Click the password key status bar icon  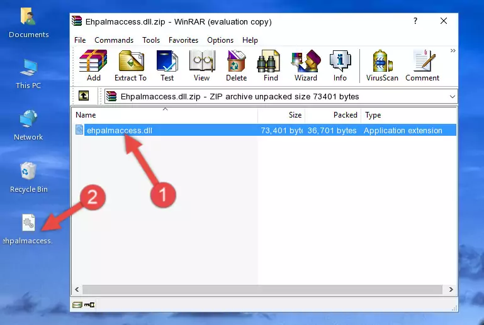tap(89, 305)
